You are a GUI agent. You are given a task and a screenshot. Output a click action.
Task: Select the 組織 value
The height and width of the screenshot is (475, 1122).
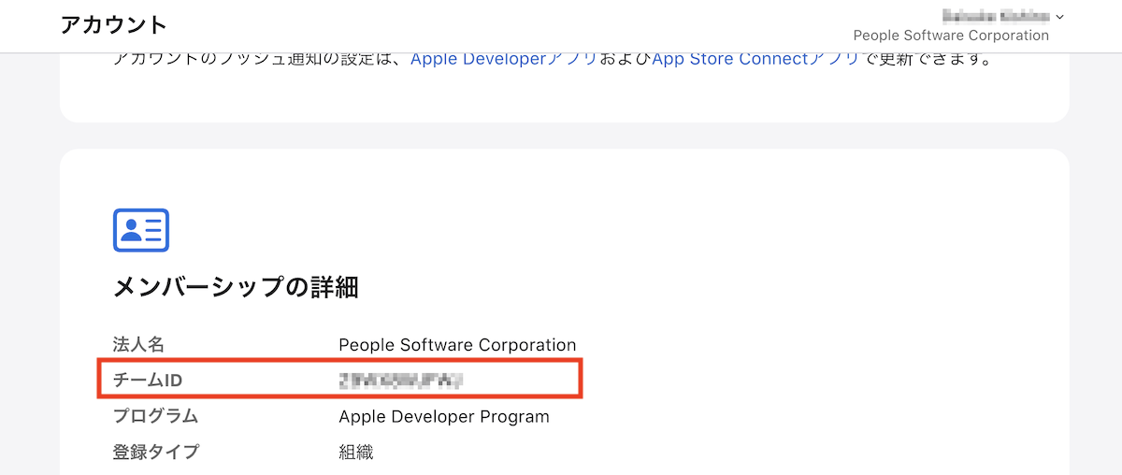click(356, 452)
